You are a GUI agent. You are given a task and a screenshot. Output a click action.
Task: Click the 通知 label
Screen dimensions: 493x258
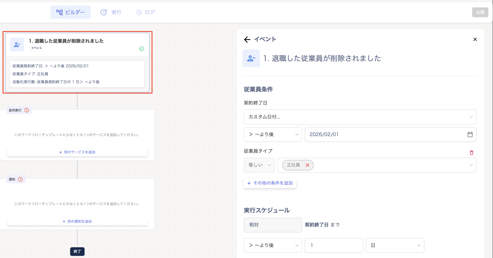point(12,179)
